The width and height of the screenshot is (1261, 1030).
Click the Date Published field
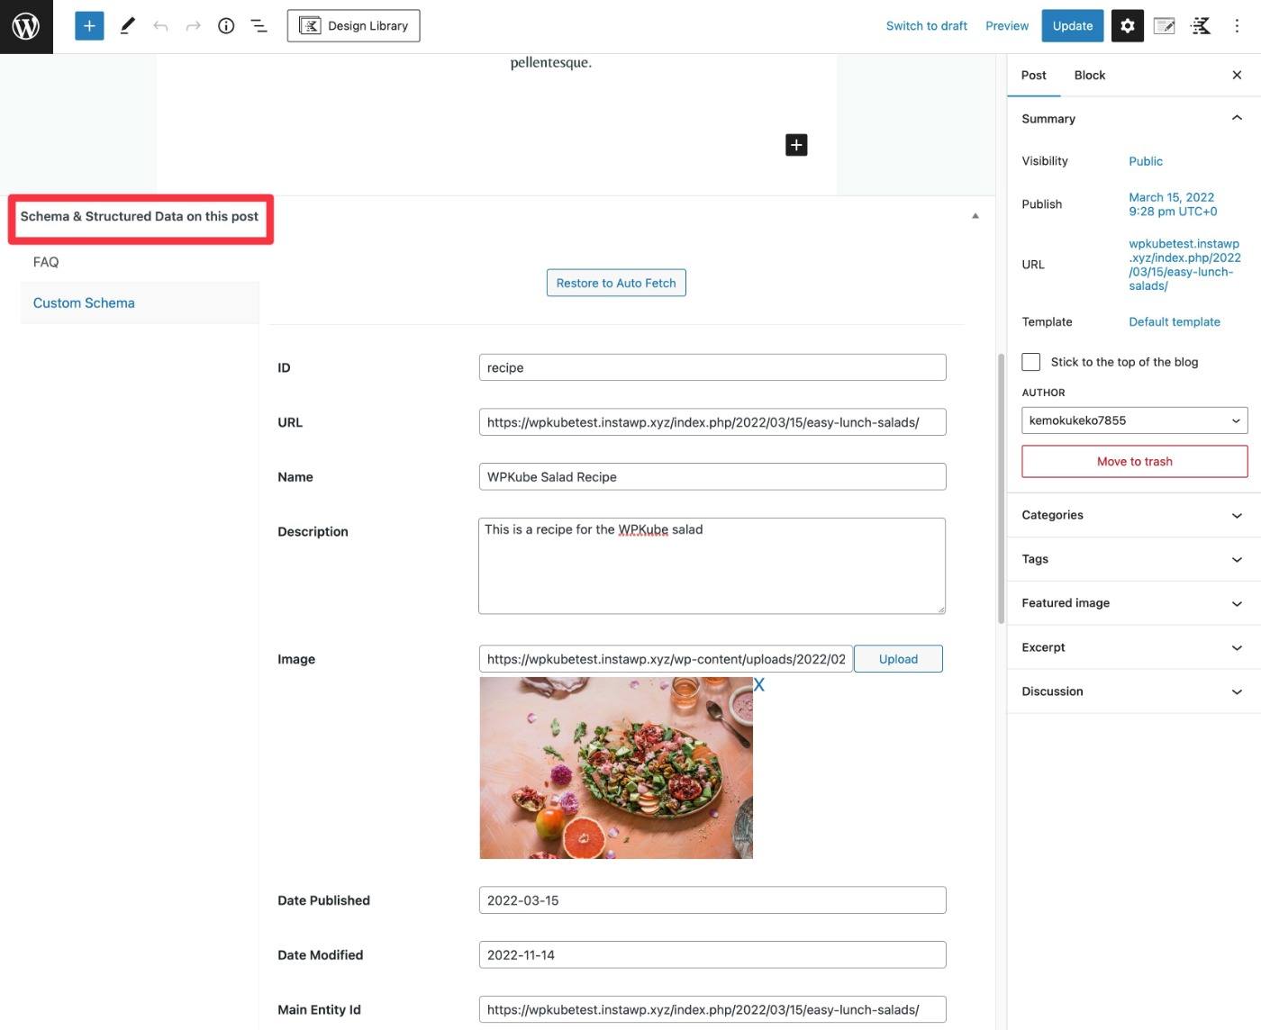tap(712, 900)
